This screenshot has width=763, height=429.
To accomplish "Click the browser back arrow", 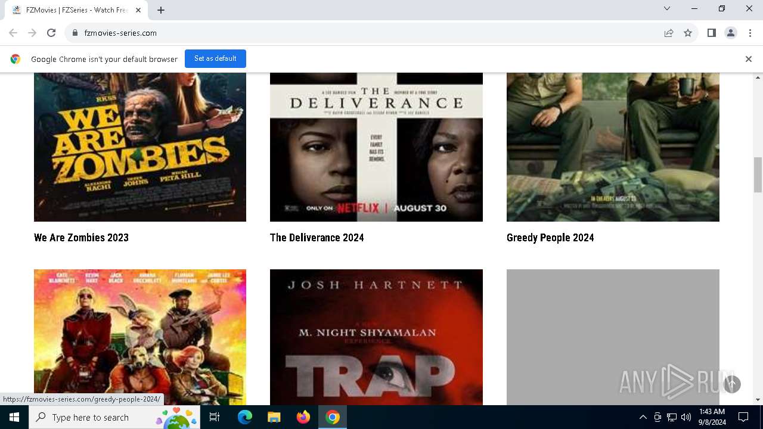I will tap(13, 33).
